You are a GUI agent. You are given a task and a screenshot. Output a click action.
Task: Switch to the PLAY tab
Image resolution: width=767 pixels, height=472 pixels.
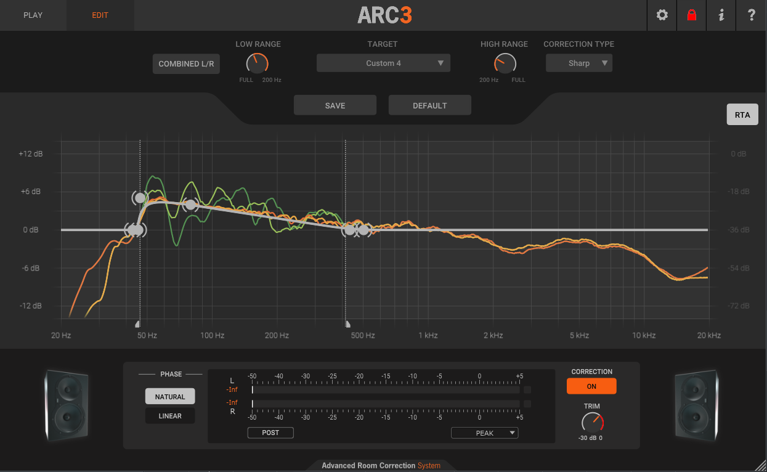[x=33, y=15]
